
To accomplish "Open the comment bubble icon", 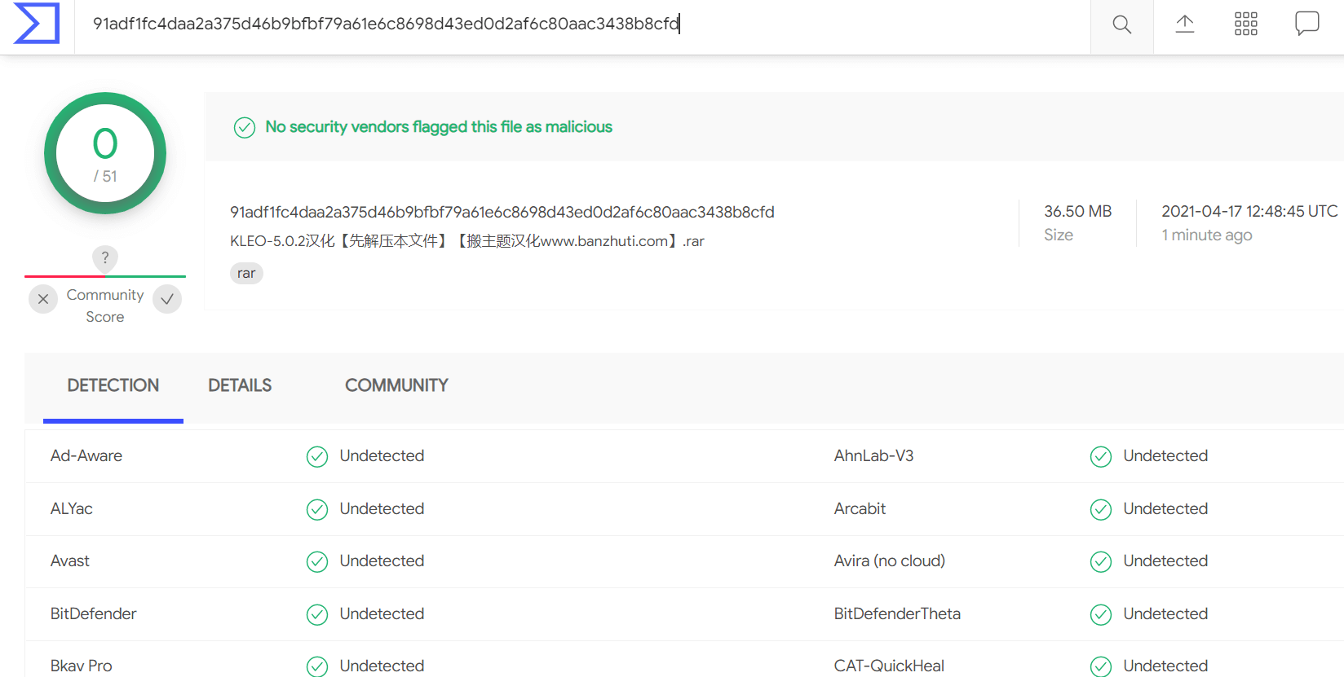I will point(1306,24).
